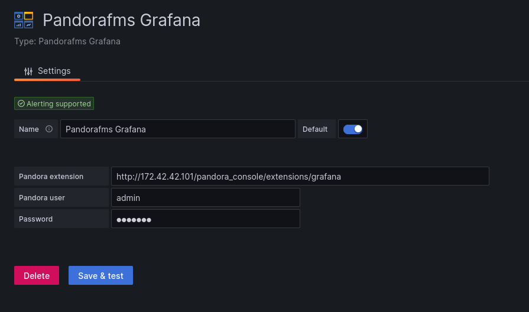
Task: Click the Type: Pandorafms Grafana subtitle
Action: tap(67, 41)
